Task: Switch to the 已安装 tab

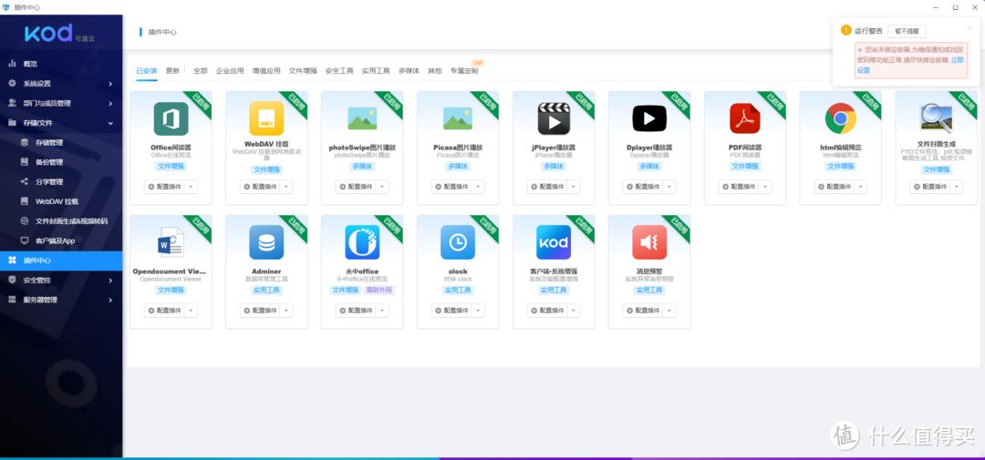Action: [146, 71]
